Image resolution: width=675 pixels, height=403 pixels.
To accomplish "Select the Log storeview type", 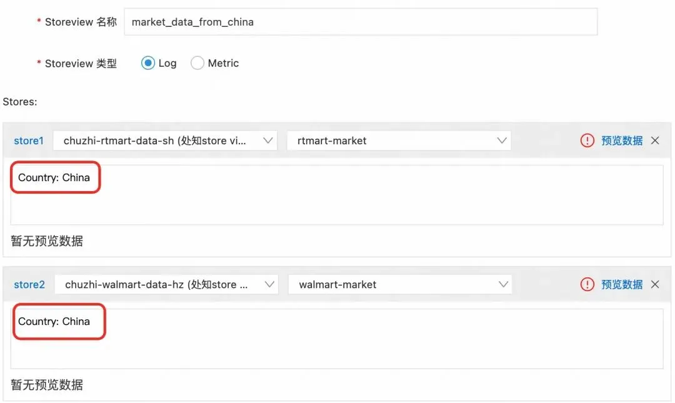I will pos(148,63).
